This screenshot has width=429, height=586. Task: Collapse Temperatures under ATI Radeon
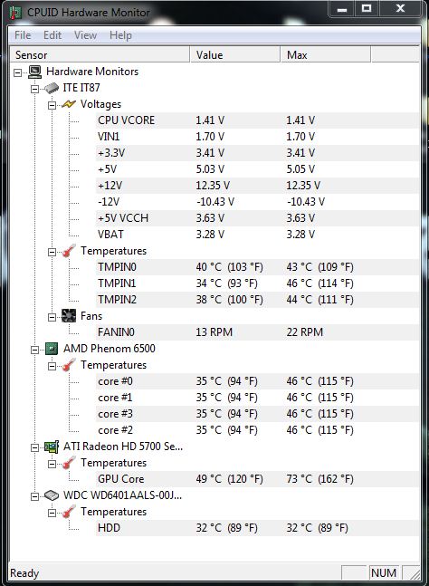(52, 464)
